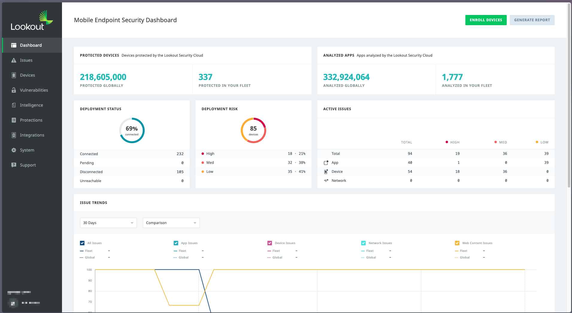The height and width of the screenshot is (313, 572).
Task: Open the 30 Days dropdown
Action: [x=108, y=223]
